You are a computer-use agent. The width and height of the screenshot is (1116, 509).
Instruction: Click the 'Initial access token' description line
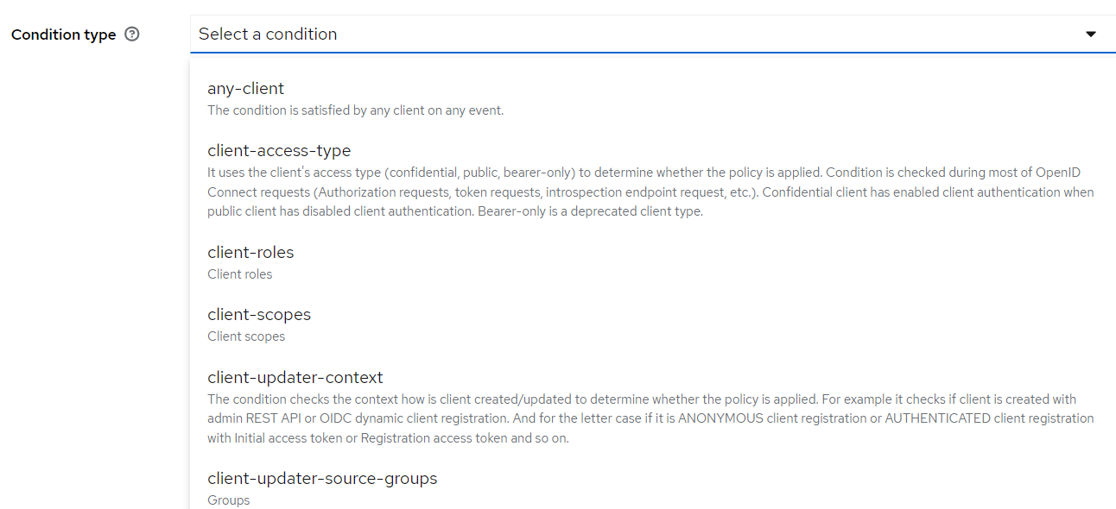(x=389, y=438)
